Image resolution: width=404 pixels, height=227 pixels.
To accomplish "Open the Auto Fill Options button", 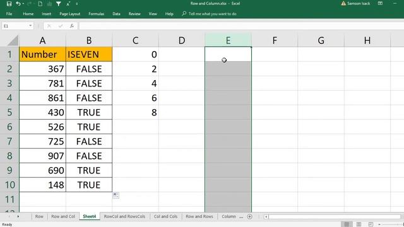I will 116,195.
